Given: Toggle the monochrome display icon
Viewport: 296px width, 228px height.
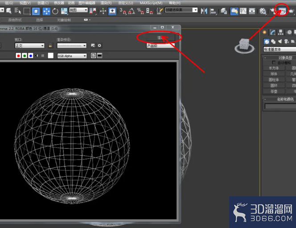Looking at the screenshot, I should pyautogui.click(x=43, y=56).
